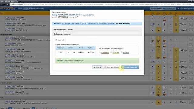Open the 'Из наличия' tab

[x=60, y=40]
